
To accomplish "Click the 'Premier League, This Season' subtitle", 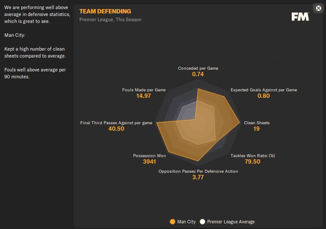I will pos(110,19).
